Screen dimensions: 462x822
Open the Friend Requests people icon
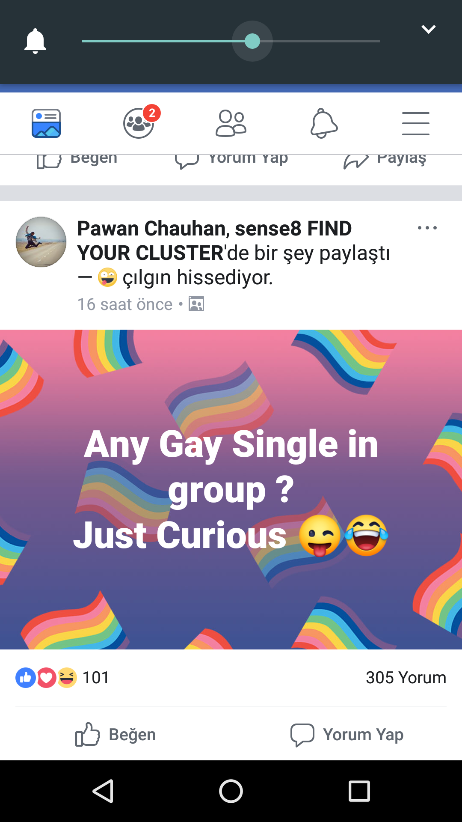coord(231,123)
